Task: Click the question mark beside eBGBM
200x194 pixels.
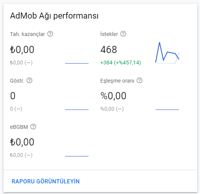Action: [33, 127]
